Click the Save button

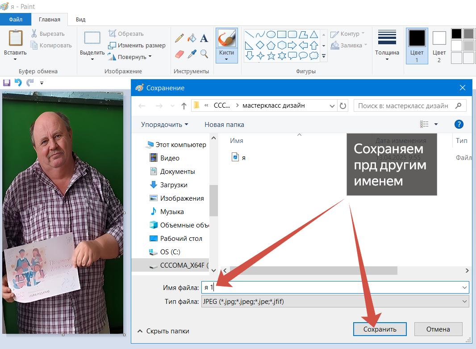(380, 329)
